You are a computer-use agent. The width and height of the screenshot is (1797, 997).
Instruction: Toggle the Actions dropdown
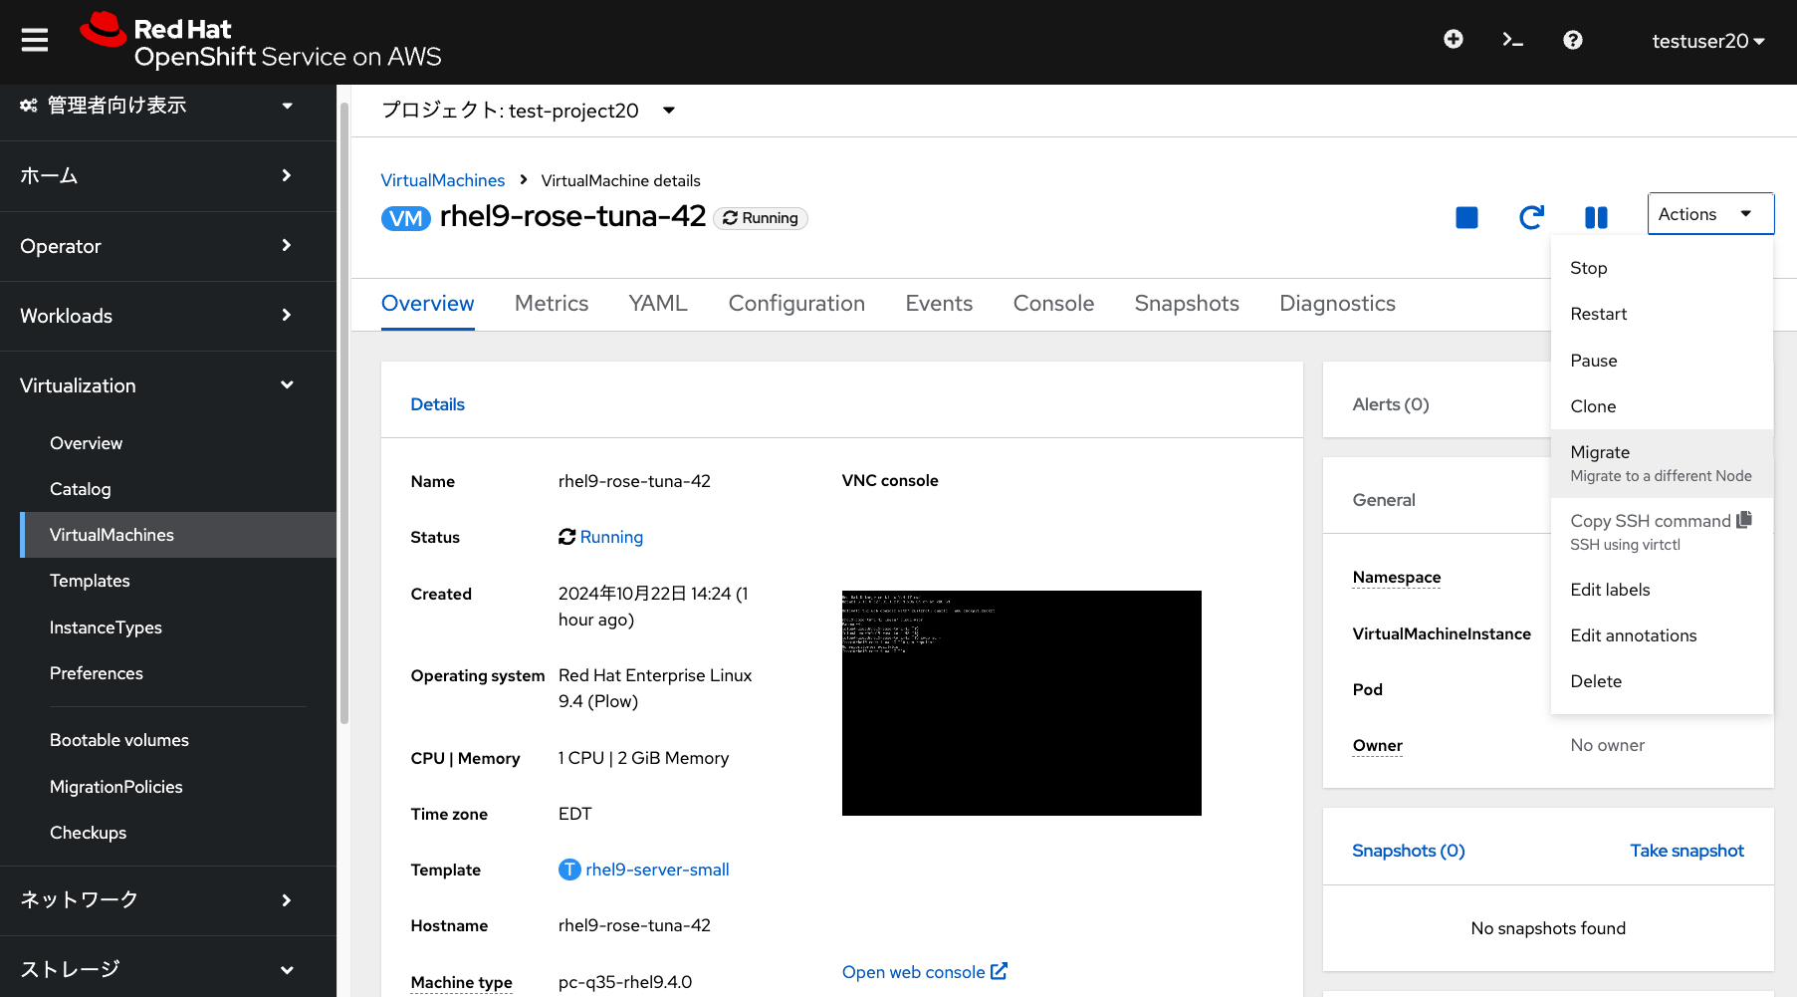coord(1710,214)
